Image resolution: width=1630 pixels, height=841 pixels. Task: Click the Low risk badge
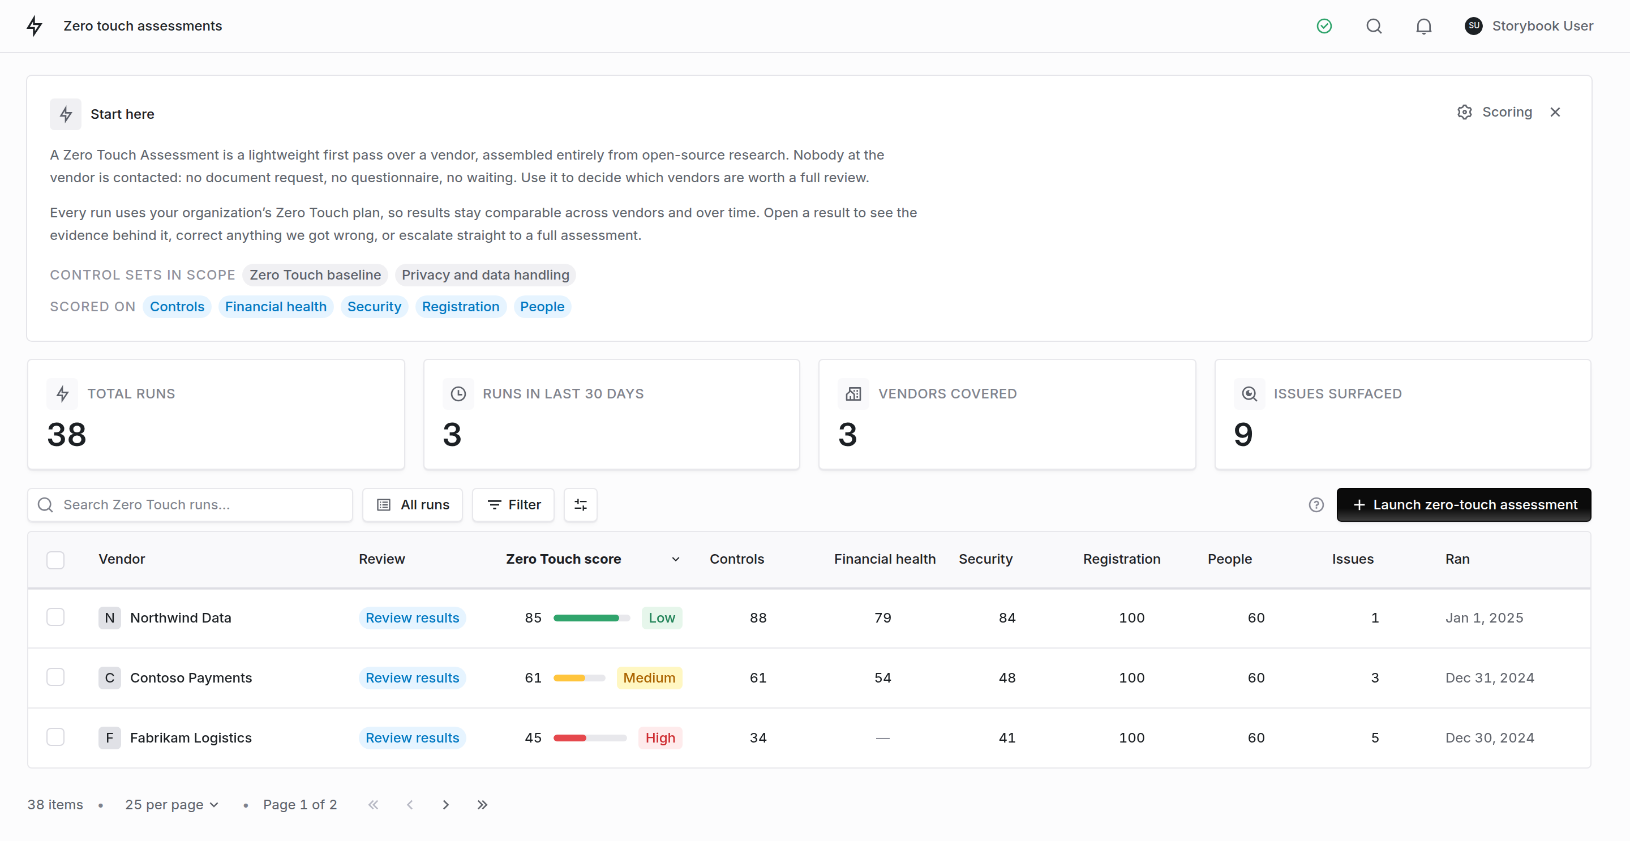click(x=661, y=617)
